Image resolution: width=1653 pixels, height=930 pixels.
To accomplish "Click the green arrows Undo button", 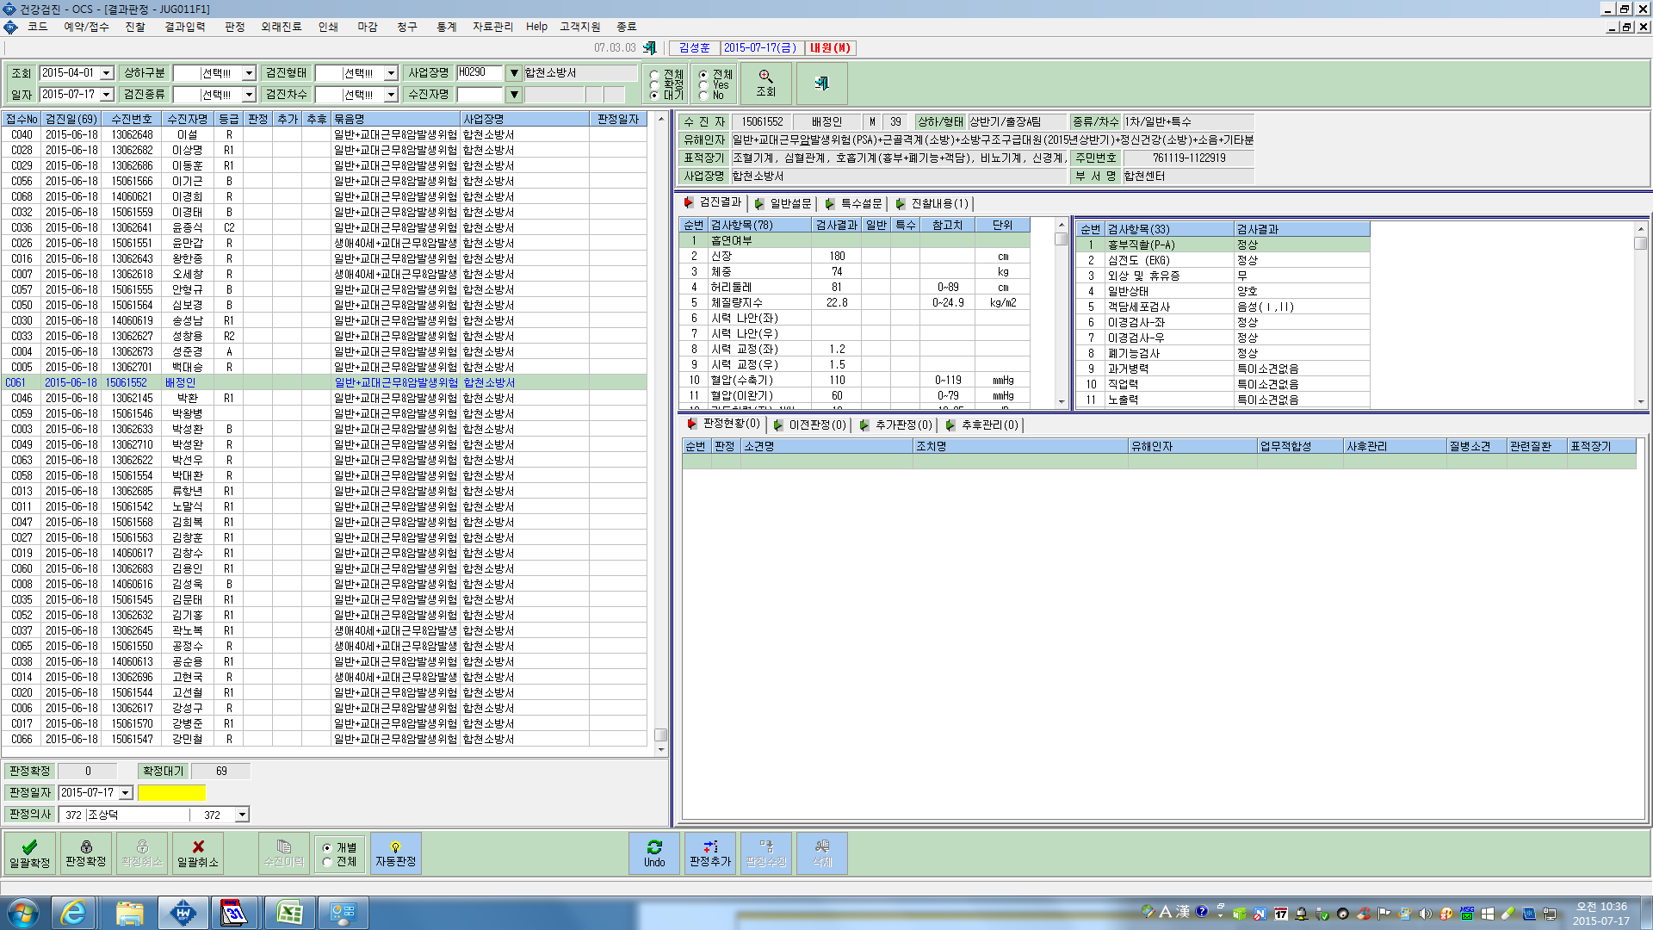I will [654, 852].
